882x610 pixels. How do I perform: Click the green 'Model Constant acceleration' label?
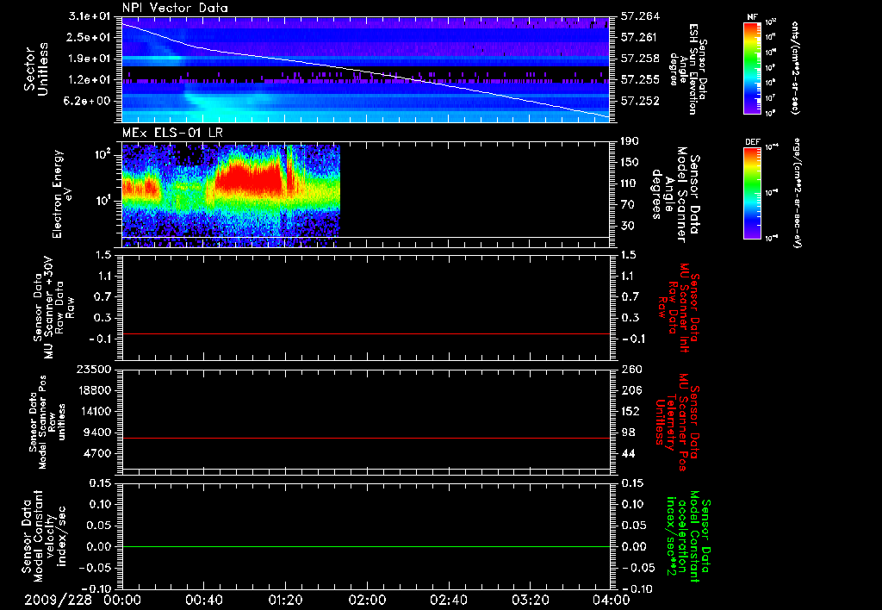coord(688,537)
